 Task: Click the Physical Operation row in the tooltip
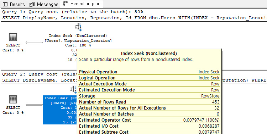(x=149, y=72)
